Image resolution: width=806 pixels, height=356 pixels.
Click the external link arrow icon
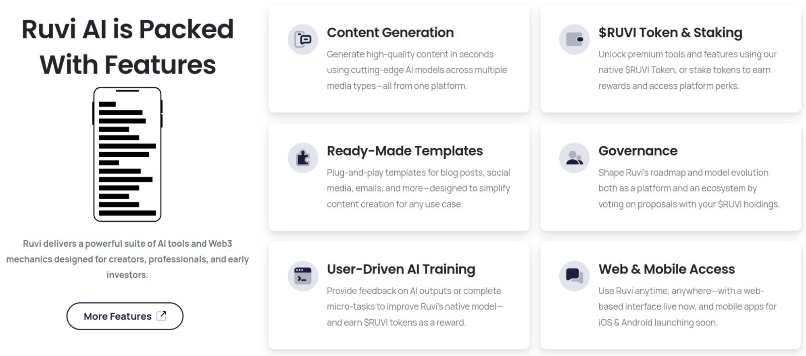pos(161,316)
